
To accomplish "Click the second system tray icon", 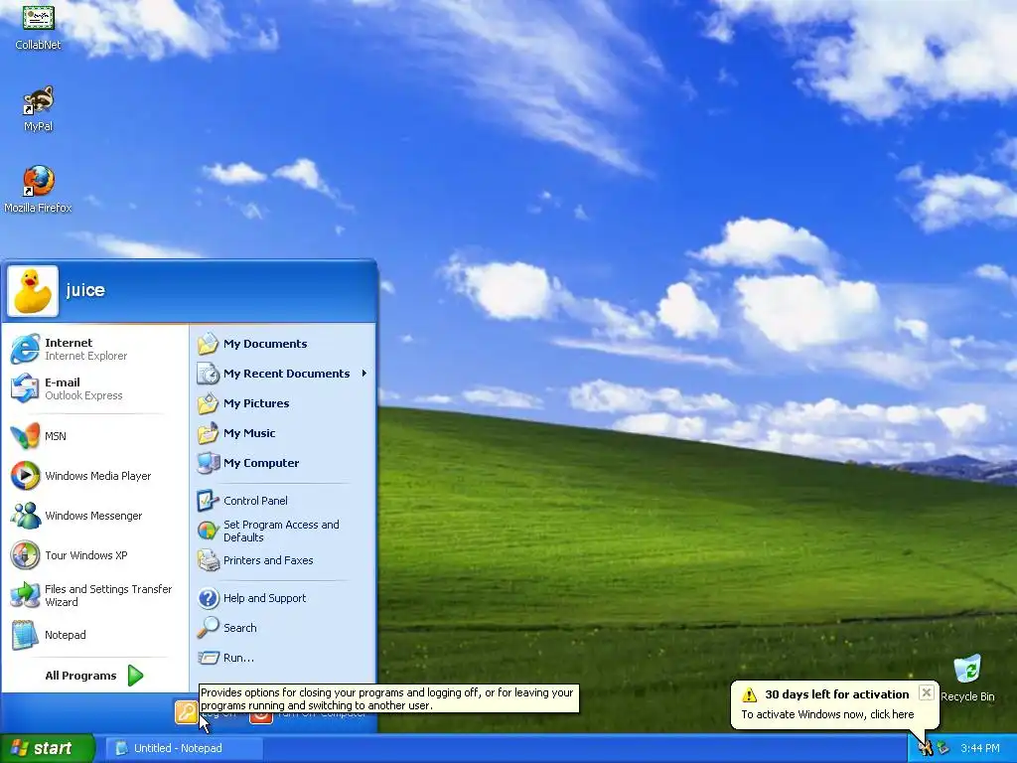I will pos(944,749).
